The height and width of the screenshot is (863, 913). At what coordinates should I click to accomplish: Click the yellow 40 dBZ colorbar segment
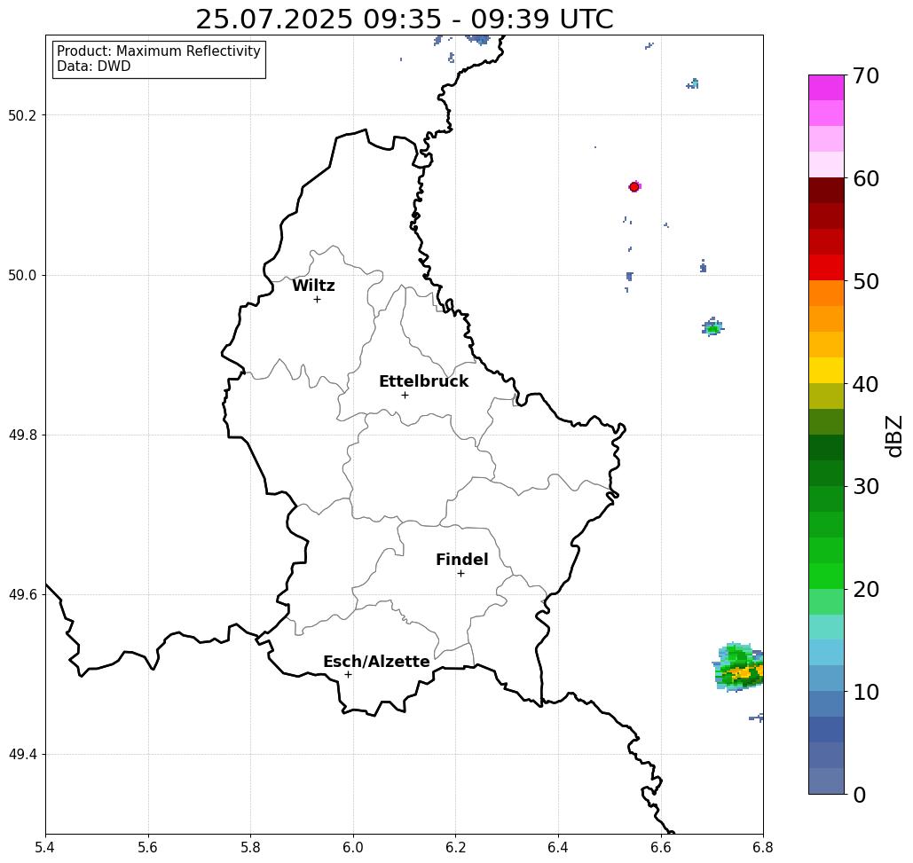coord(826,370)
